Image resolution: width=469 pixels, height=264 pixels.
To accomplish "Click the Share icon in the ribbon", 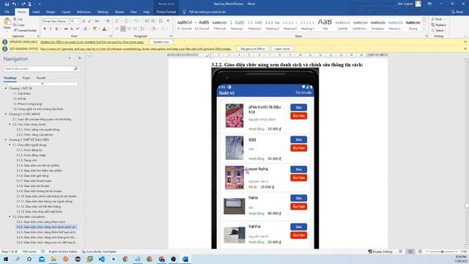I will tap(457, 12).
